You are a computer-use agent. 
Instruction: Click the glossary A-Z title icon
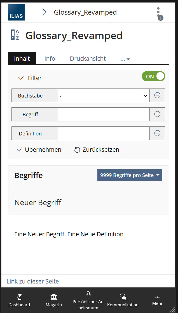pos(15,35)
